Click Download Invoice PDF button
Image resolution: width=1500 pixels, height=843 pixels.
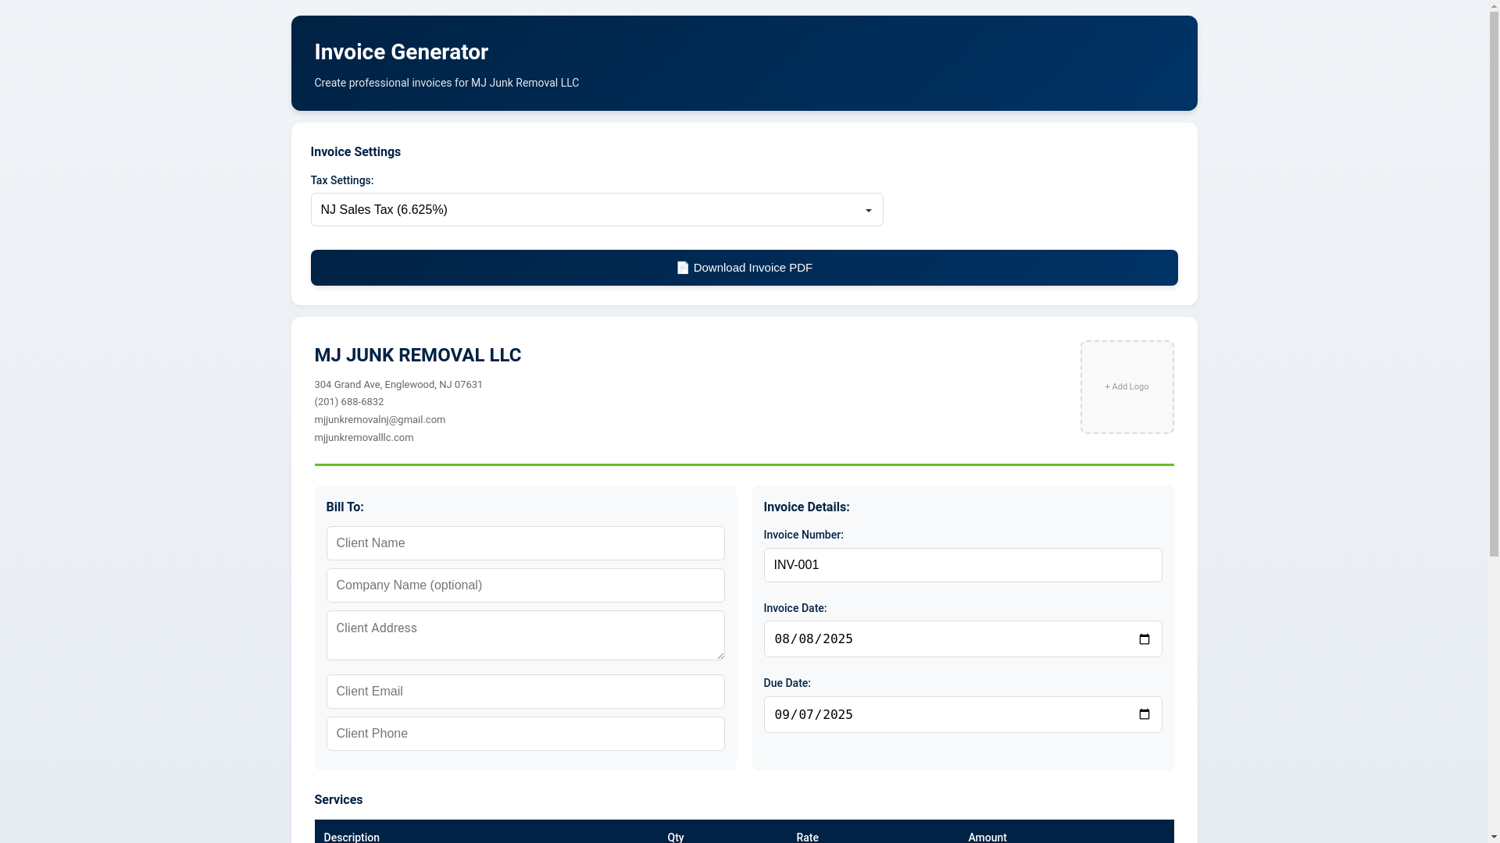(744, 268)
